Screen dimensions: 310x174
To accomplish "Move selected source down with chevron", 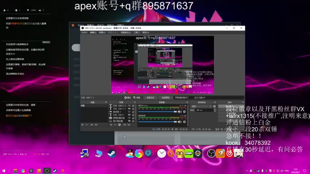I will click(x=129, y=125).
